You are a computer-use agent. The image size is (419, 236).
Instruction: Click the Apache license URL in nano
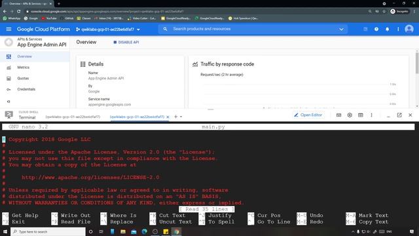[90, 177]
